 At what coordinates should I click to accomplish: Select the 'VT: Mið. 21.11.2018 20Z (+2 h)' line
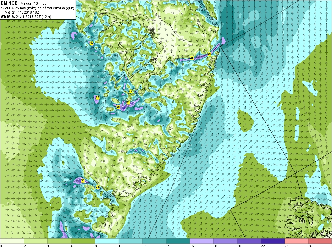point(26,17)
